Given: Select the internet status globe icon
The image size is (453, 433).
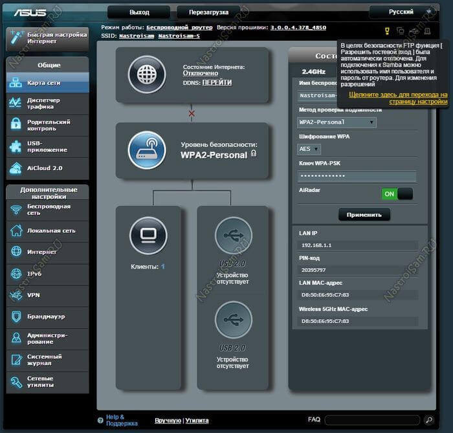Looking at the screenshot, I should click(x=147, y=74).
